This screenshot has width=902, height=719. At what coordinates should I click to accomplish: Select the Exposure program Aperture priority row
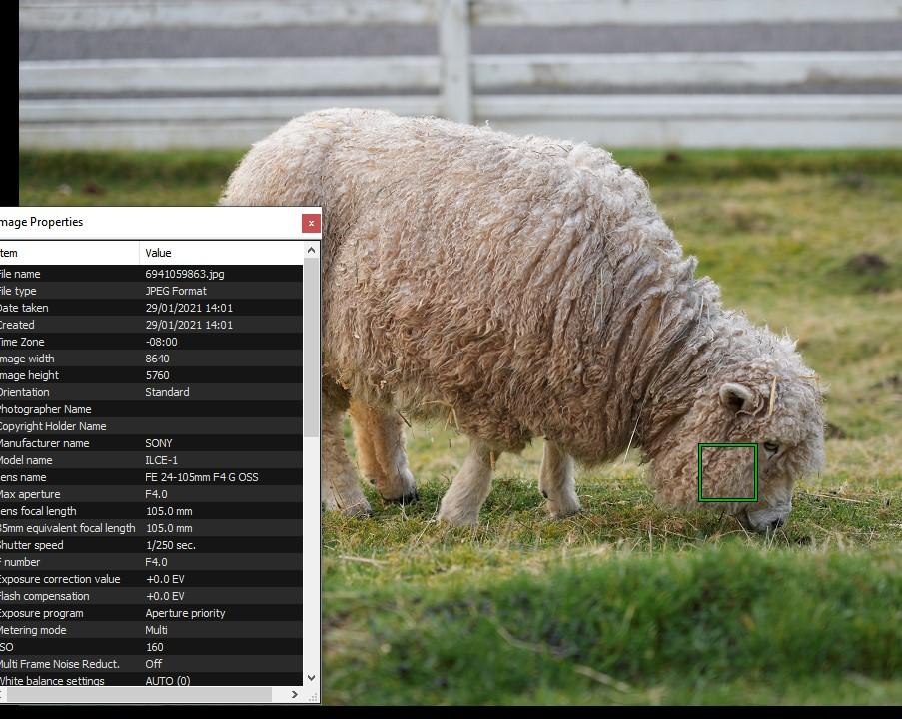(x=151, y=613)
